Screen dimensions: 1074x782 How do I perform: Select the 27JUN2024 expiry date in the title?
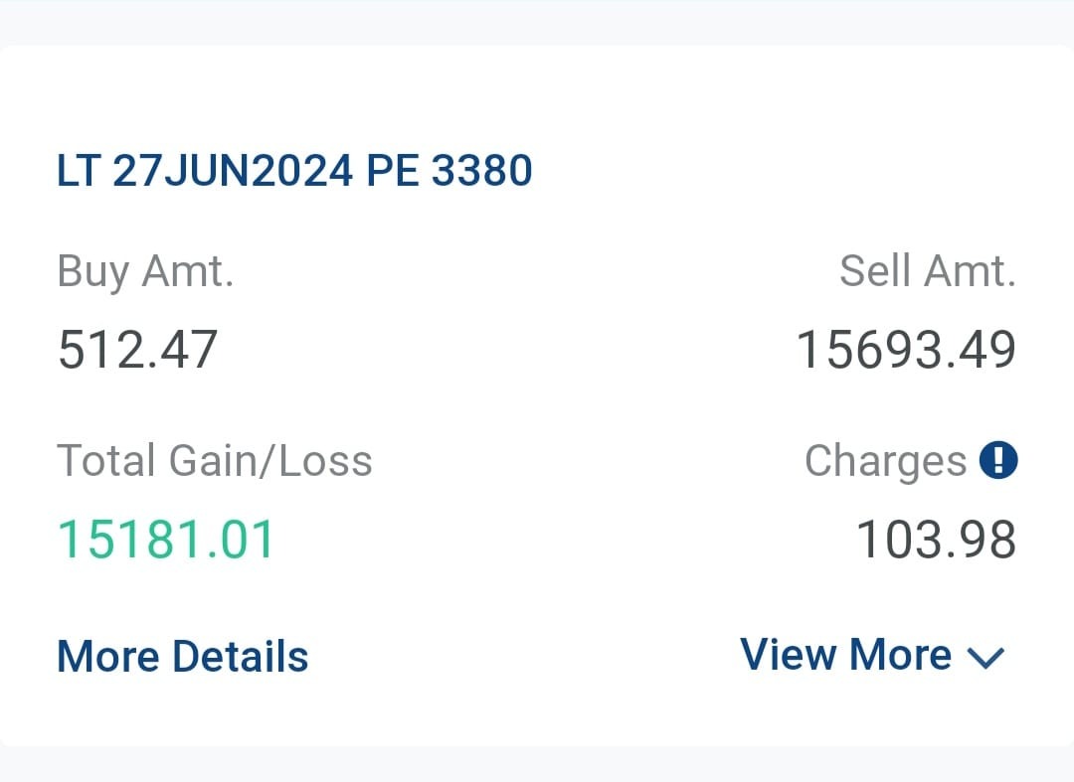click(x=233, y=171)
